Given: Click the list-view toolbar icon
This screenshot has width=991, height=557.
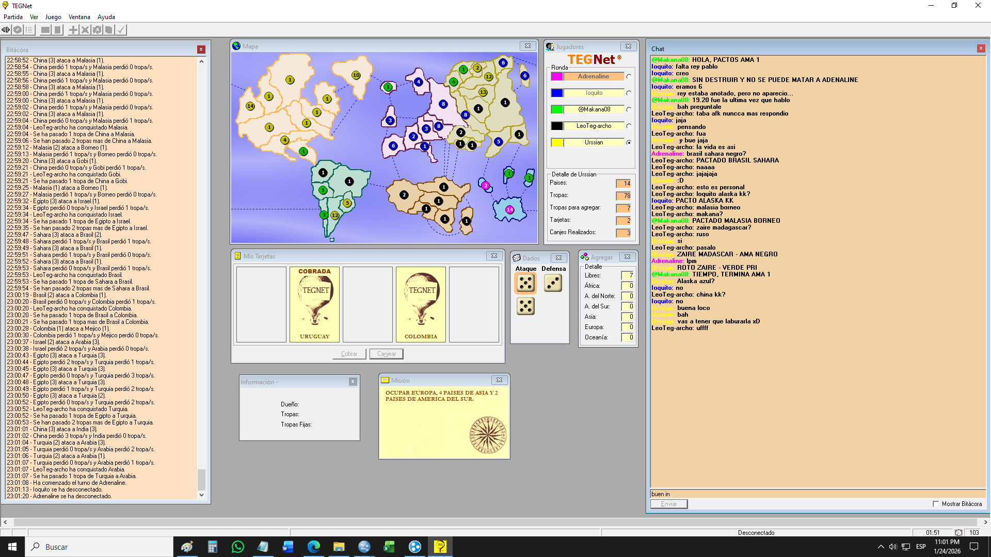Looking at the screenshot, I should [x=29, y=30].
